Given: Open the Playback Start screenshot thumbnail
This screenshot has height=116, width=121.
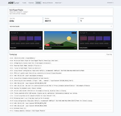Looking at the screenshot, I should [x=60, y=41].
